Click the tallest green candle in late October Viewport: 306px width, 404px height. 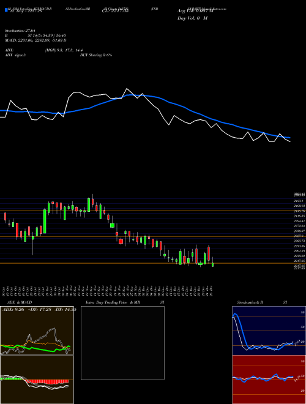click(x=45, y=222)
